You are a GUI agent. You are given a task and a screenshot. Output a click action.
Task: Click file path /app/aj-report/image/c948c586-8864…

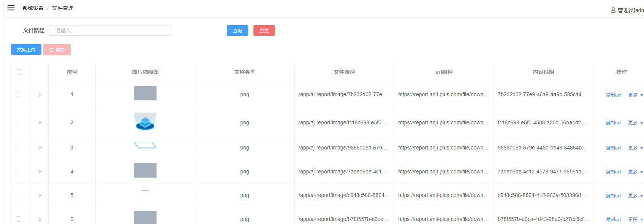click(344, 195)
